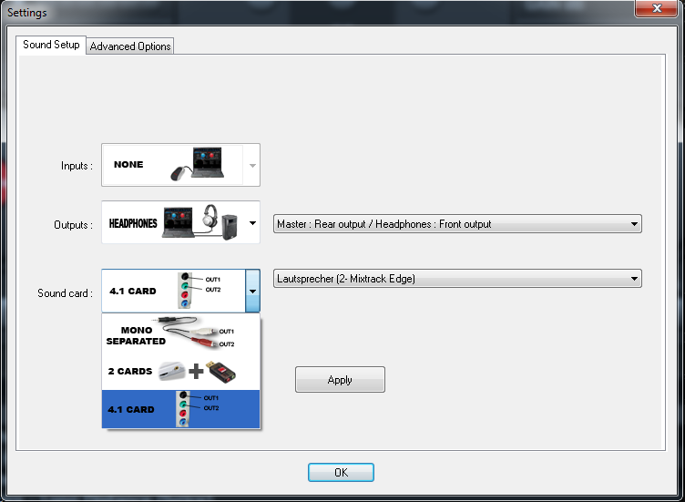Confirm settings with the OK button
The height and width of the screenshot is (502, 685).
pos(341,472)
